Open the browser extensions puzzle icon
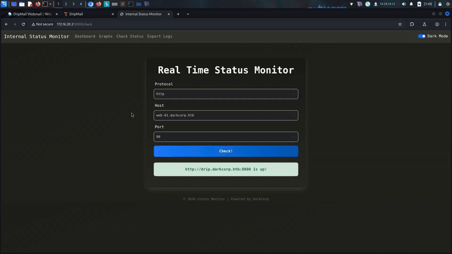 (412, 24)
